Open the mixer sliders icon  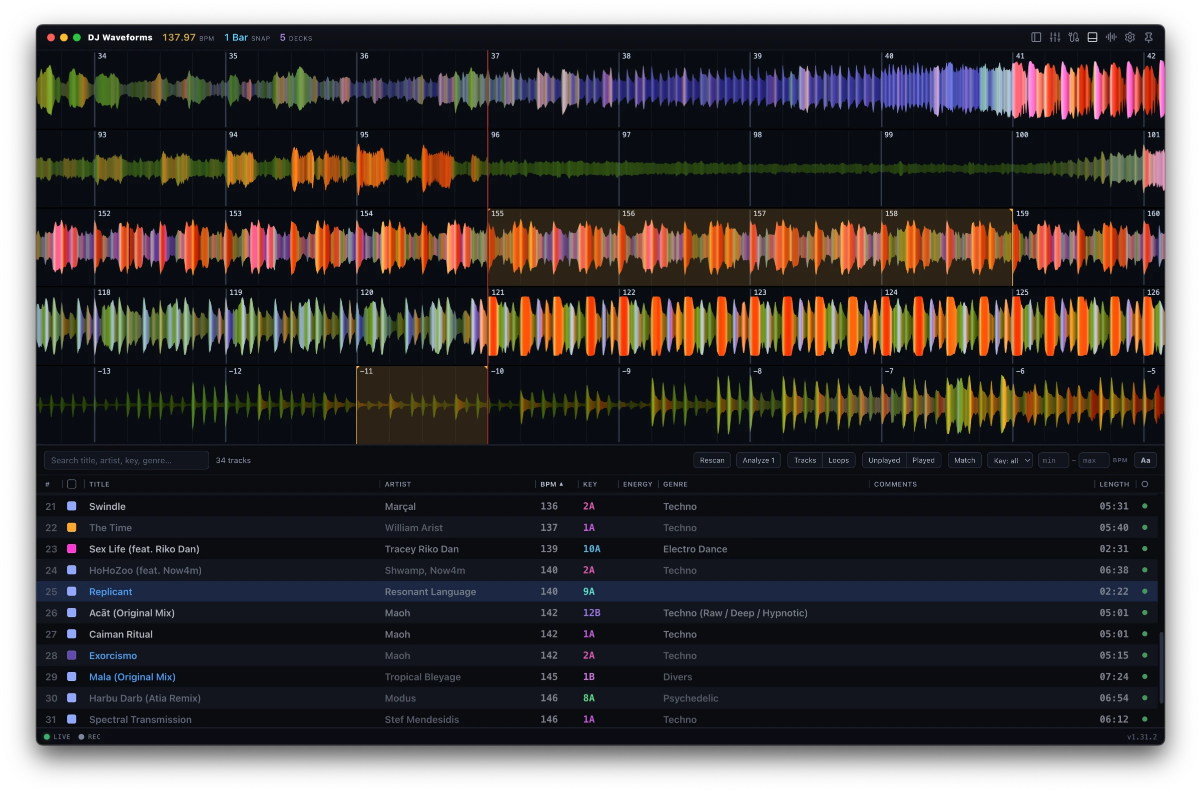1054,38
